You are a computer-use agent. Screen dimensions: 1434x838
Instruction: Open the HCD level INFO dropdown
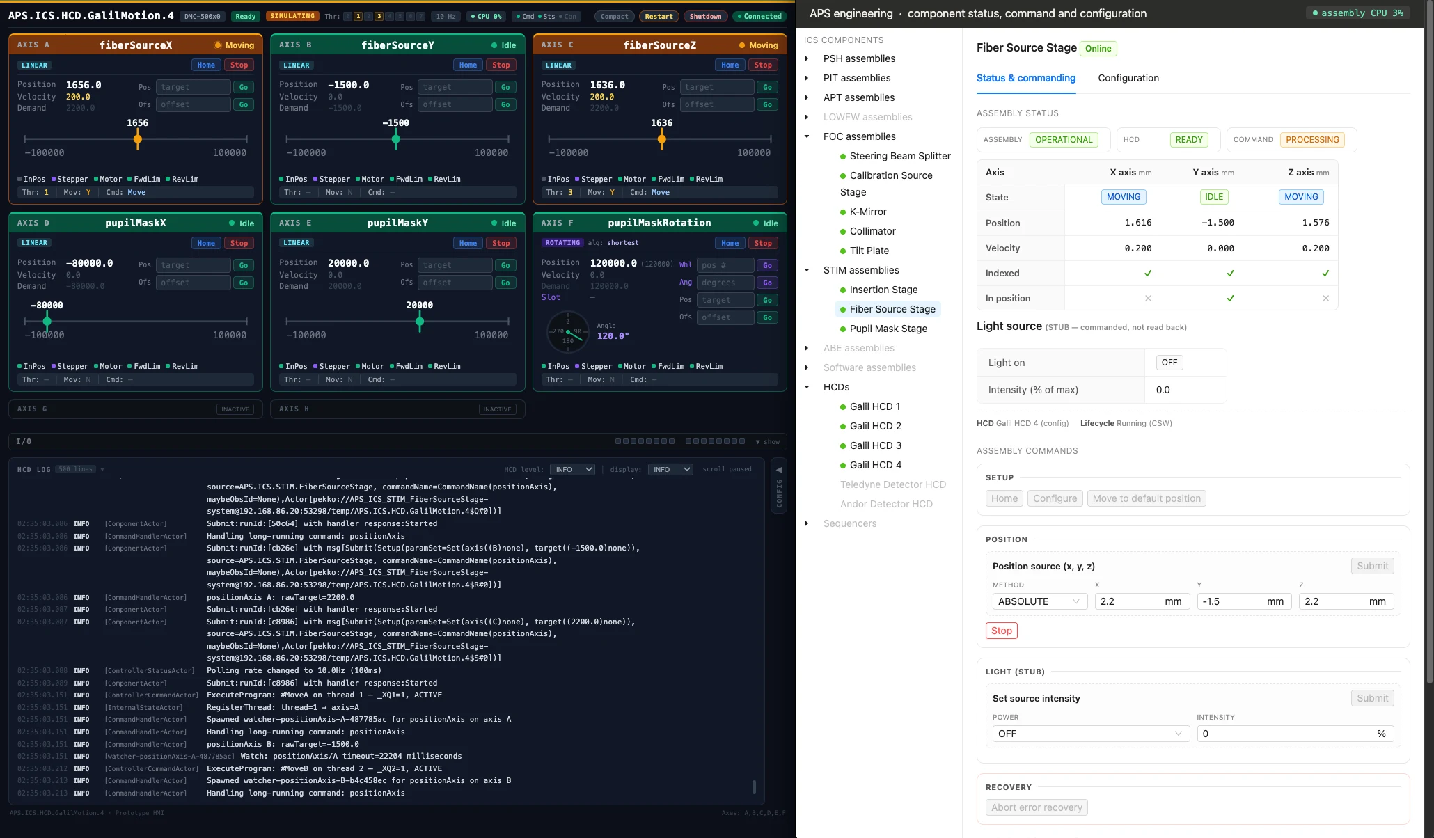pyautogui.click(x=572, y=470)
